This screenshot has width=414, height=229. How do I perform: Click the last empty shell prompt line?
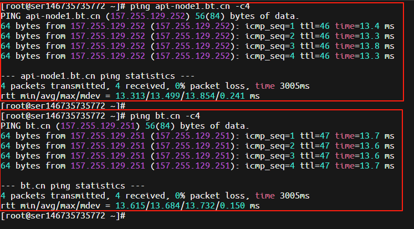[63, 216]
